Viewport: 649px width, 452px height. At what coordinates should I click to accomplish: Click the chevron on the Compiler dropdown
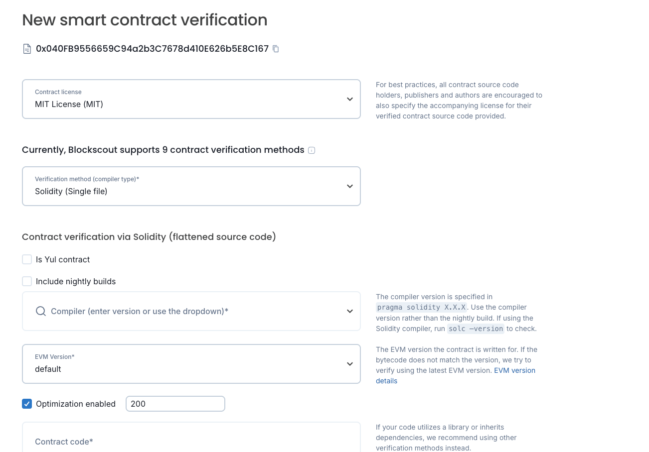coord(350,311)
